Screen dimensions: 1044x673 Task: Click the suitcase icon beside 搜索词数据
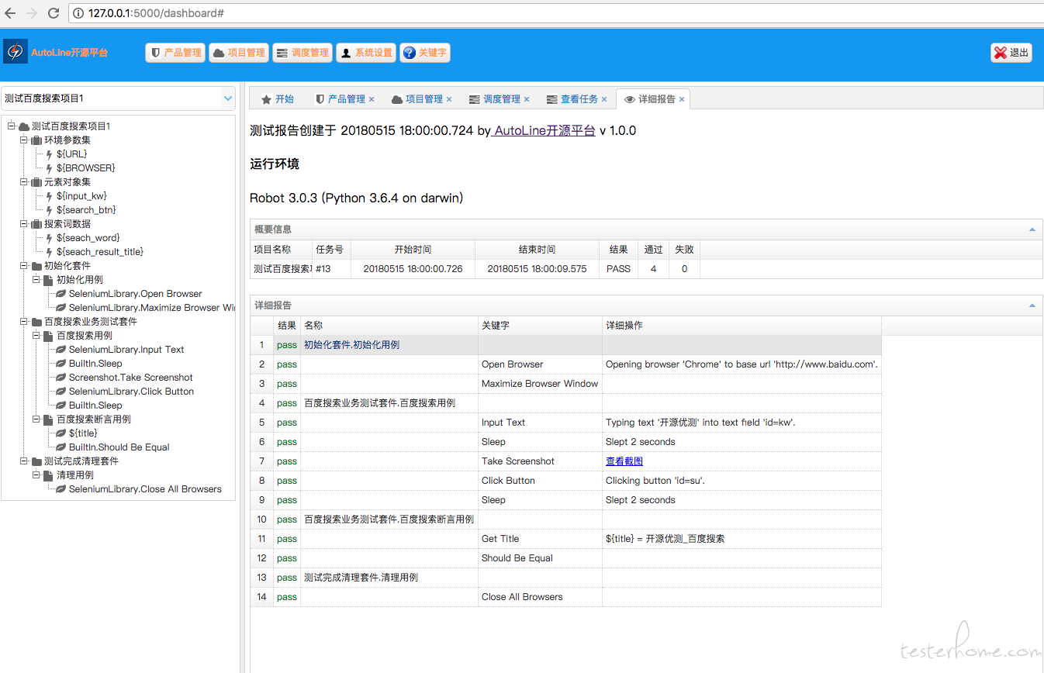(x=36, y=224)
